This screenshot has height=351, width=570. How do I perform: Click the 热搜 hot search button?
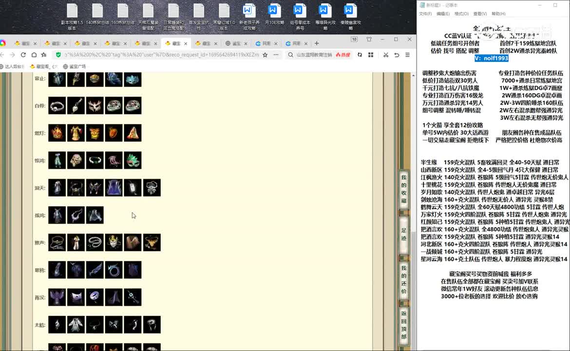tap(343, 55)
